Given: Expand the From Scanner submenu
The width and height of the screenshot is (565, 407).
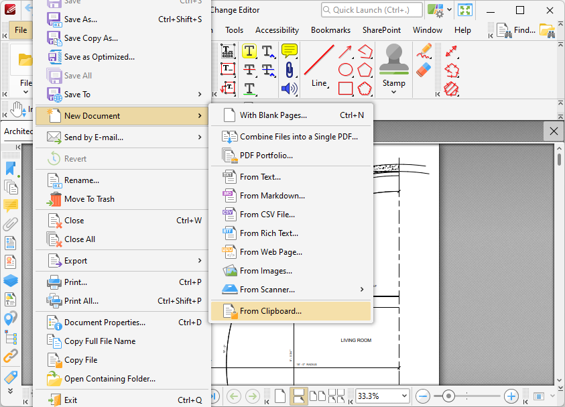Looking at the screenshot, I should (291, 289).
